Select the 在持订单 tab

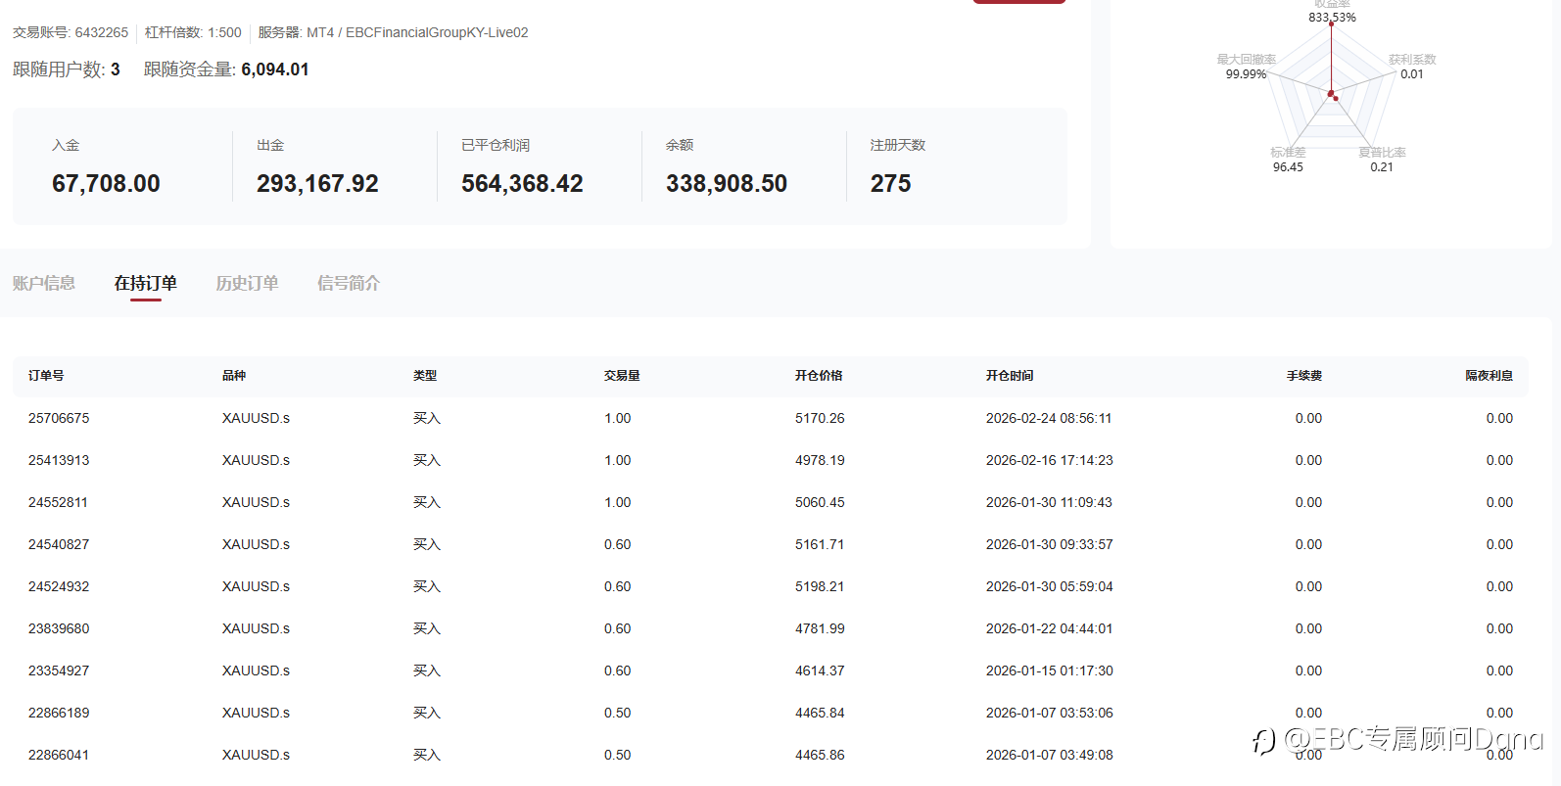[x=146, y=283]
